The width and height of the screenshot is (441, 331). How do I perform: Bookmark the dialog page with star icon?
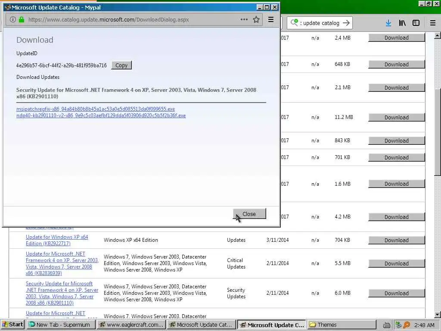(x=256, y=19)
